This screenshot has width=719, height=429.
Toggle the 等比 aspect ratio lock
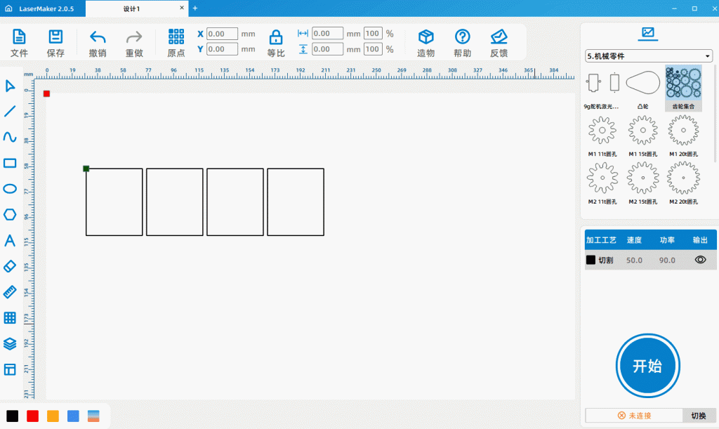pos(276,43)
